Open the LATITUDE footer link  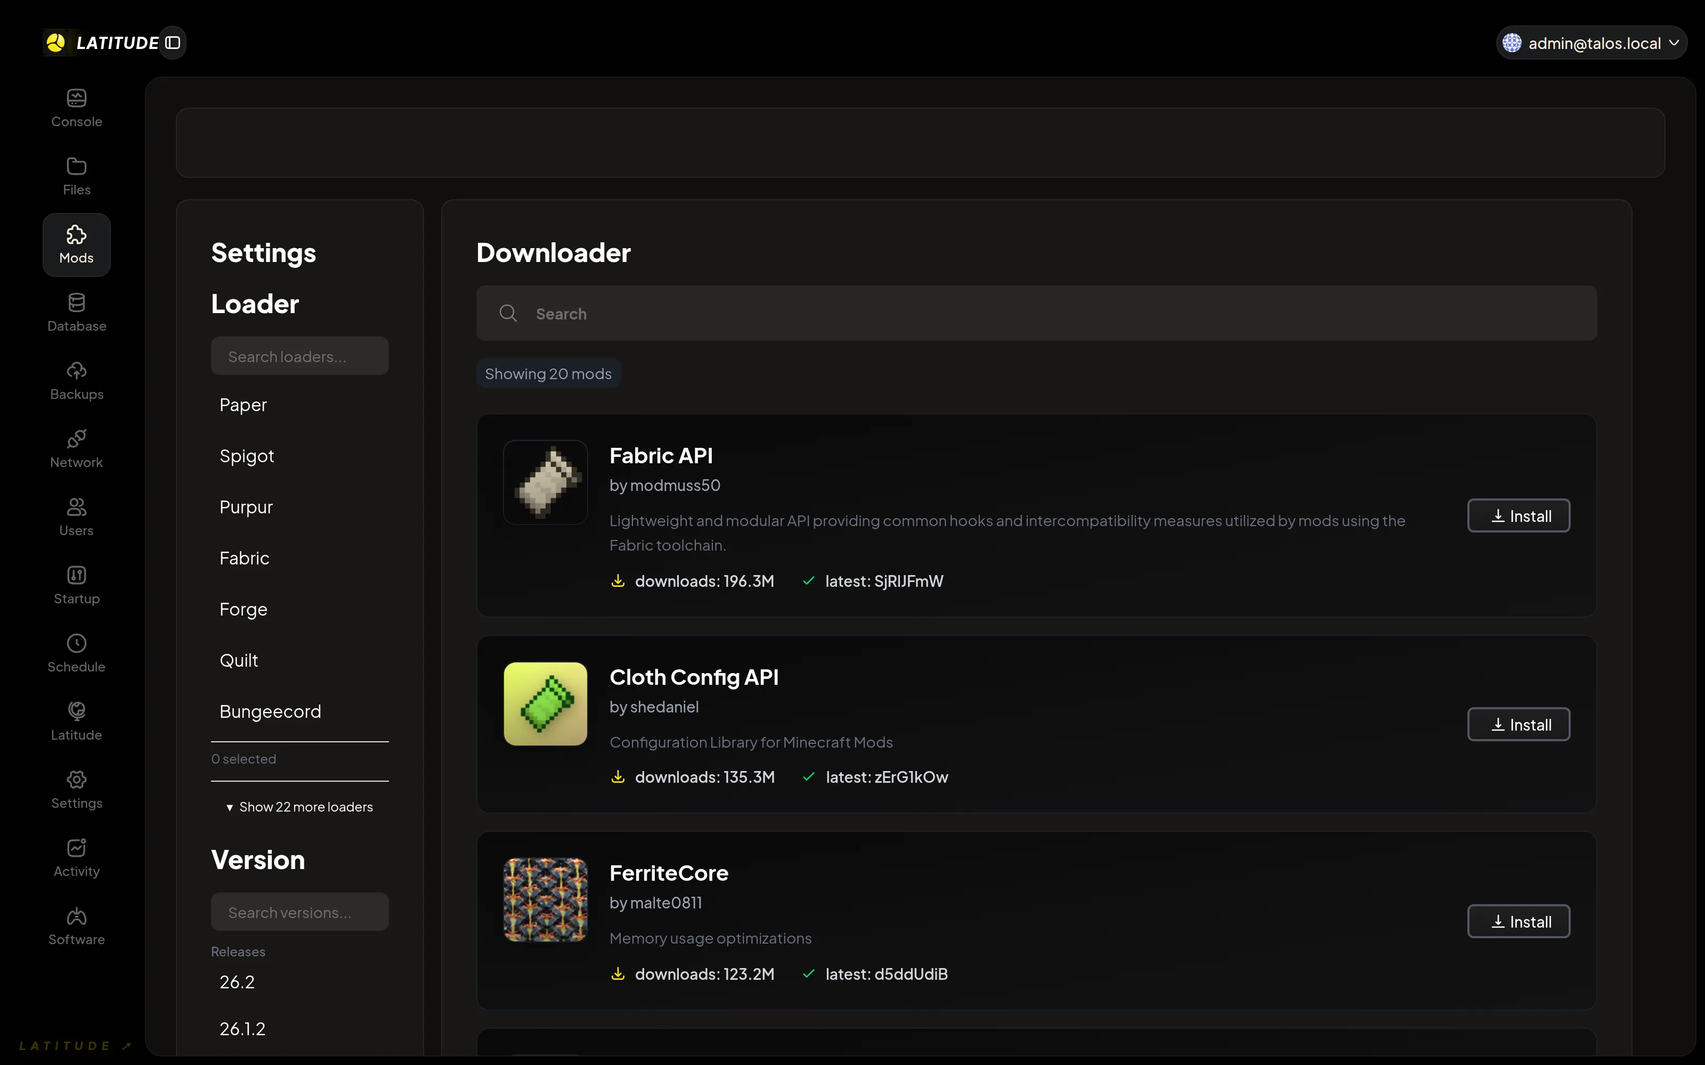pos(75,1046)
